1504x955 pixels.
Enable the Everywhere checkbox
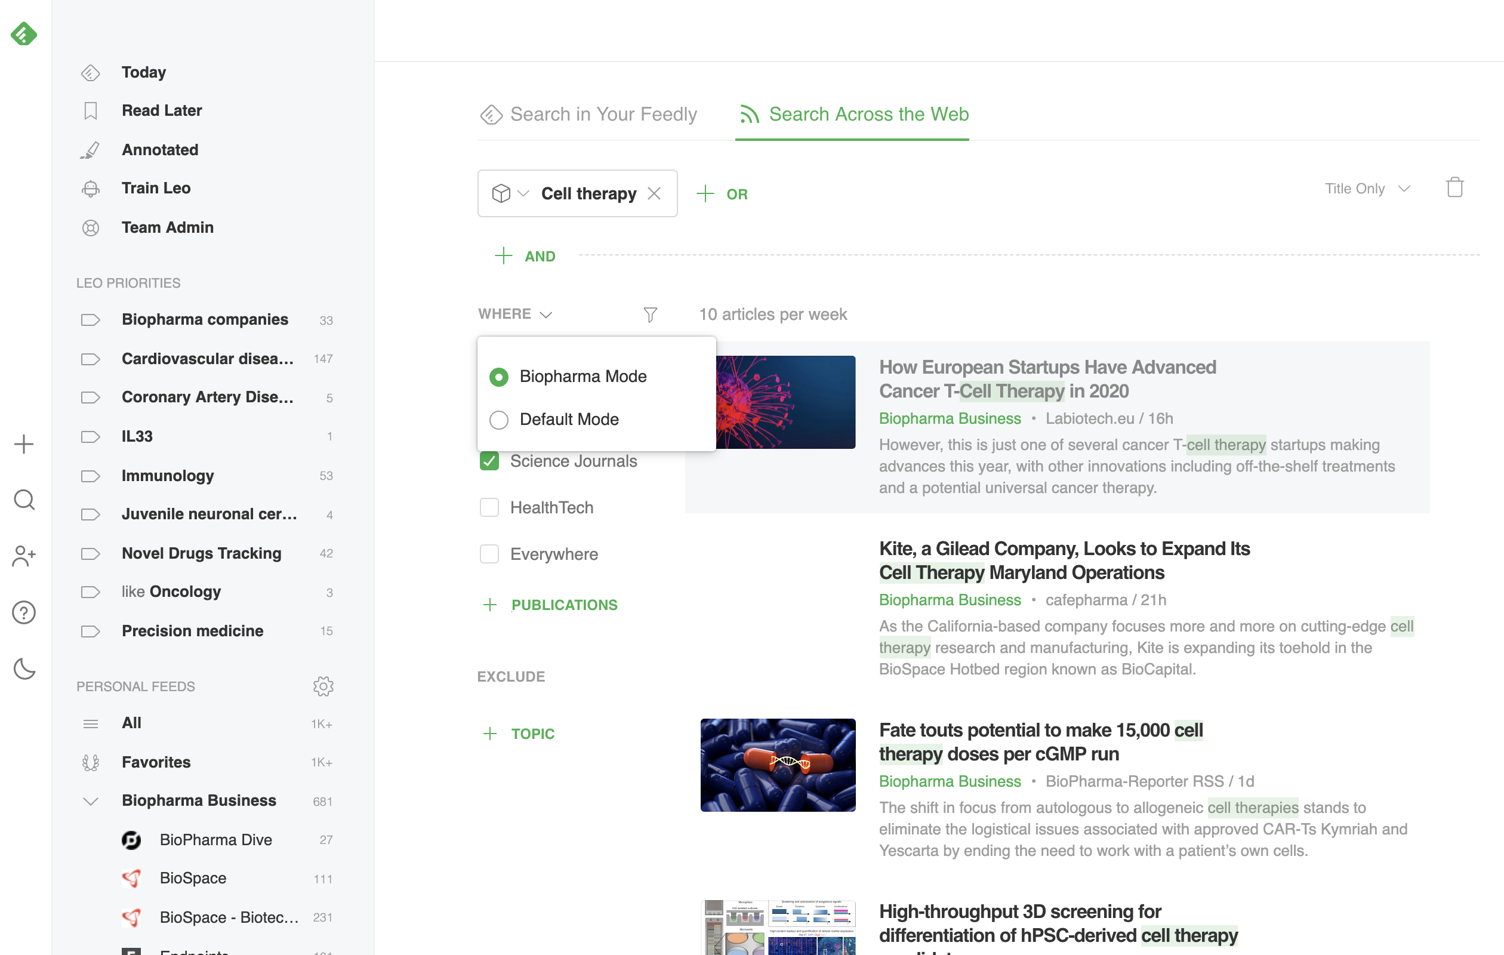489,554
